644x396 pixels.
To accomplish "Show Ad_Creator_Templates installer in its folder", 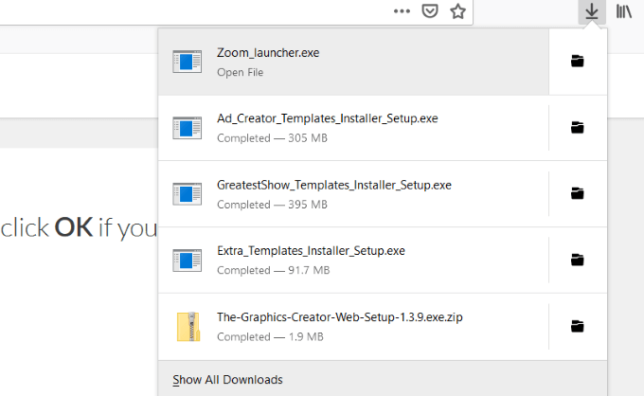I will [577, 128].
